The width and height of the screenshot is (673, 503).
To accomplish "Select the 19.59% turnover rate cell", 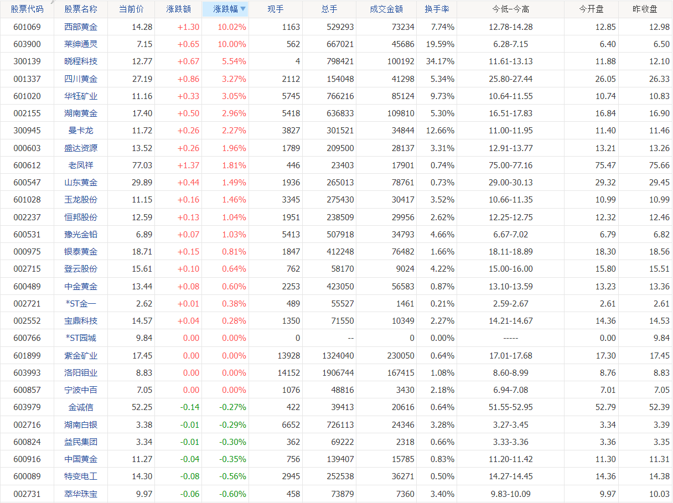I will pos(439,44).
